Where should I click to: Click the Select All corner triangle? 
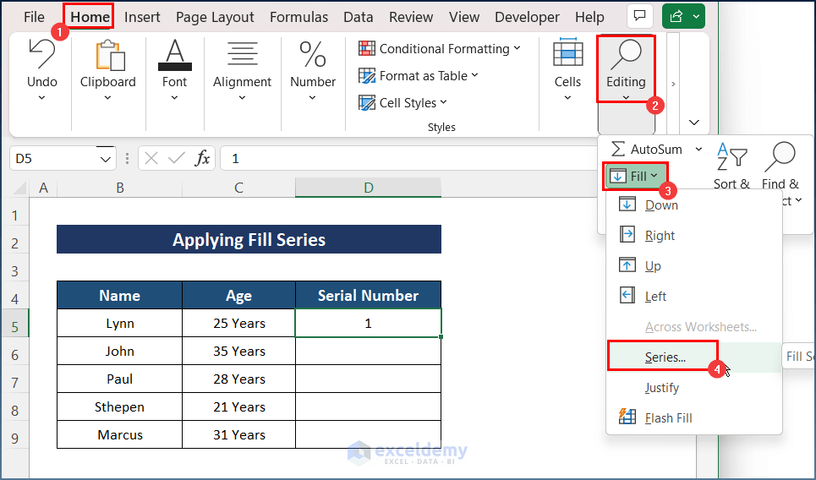click(x=19, y=188)
